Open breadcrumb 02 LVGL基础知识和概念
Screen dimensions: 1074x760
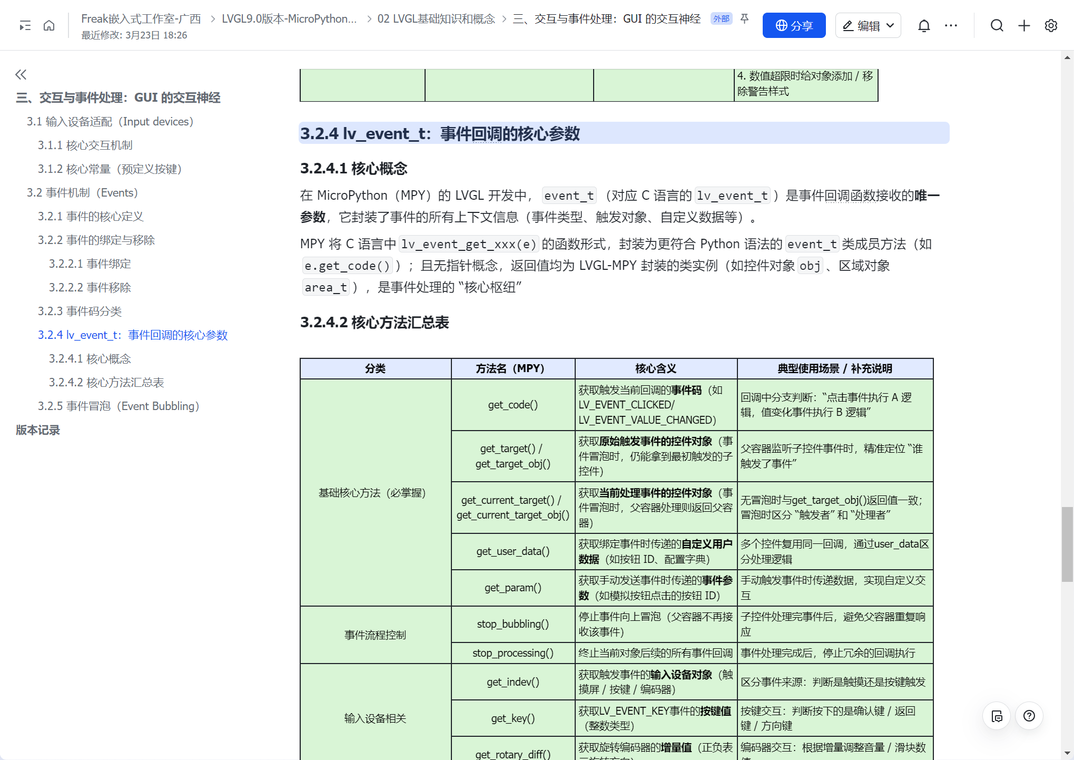click(436, 18)
